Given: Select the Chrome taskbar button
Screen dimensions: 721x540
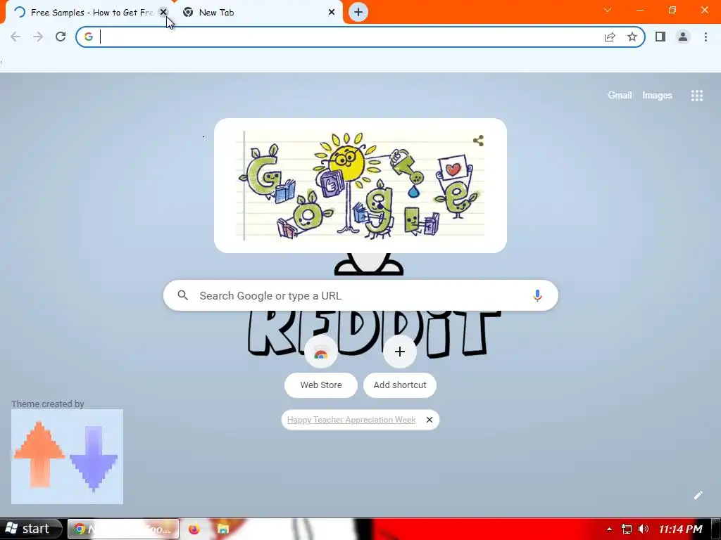Looking at the screenshot, I should (123, 529).
